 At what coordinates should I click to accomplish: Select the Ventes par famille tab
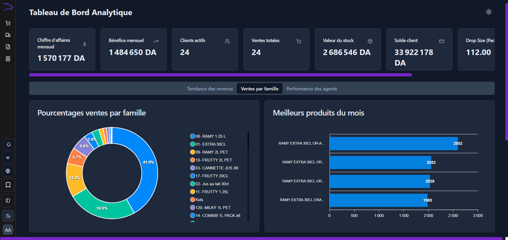pos(260,89)
